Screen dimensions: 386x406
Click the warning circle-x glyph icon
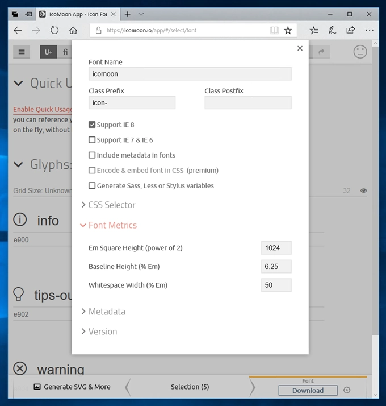(x=20, y=368)
